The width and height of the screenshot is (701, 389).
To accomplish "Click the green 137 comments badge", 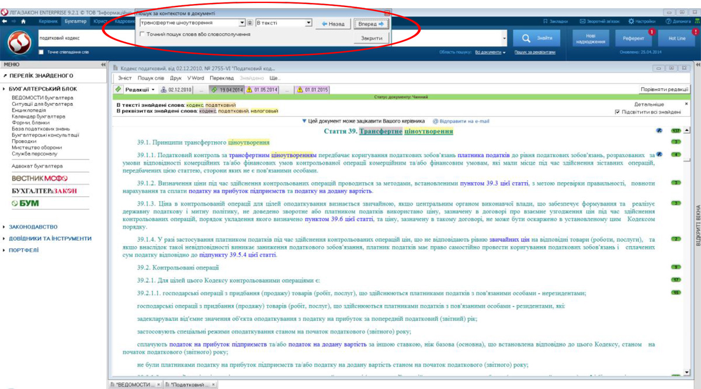I will pyautogui.click(x=676, y=131).
